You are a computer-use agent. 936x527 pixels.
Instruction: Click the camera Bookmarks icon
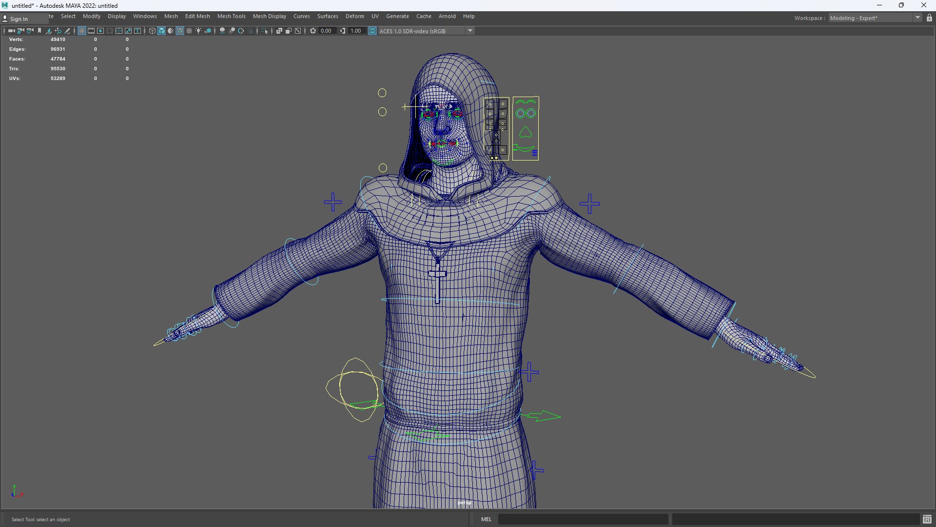coord(39,31)
